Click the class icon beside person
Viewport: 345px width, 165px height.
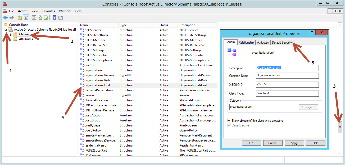pyautogui.click(x=82, y=95)
